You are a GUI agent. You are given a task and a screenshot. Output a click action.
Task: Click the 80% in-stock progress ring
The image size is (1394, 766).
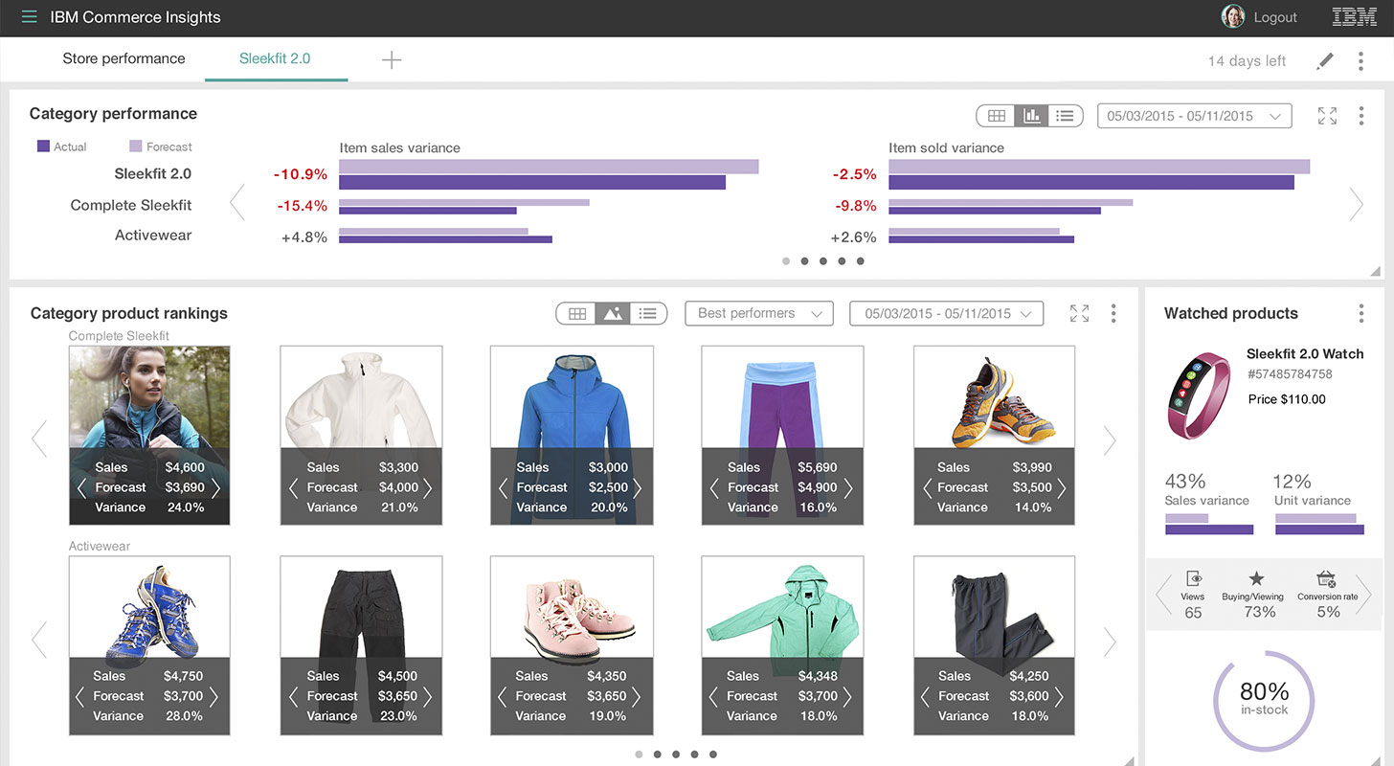pyautogui.click(x=1264, y=702)
